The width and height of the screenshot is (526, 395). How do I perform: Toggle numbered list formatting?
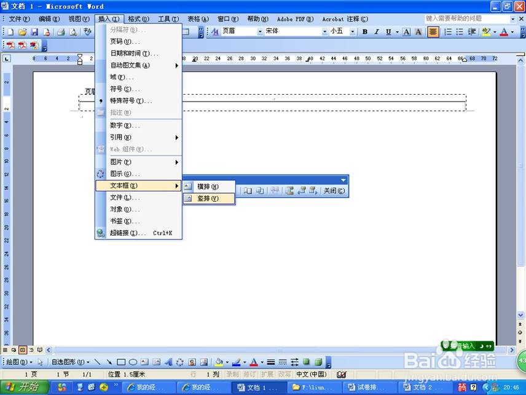(448, 31)
